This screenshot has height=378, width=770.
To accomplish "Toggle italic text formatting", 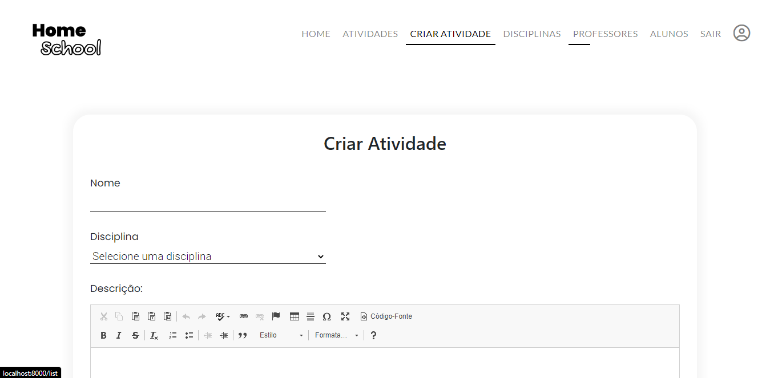I will tap(119, 335).
